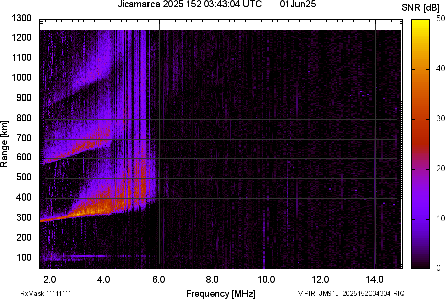Viewport: 445px width, 299px height.
Task: Click the 10.0 frequency tick label
Action: coord(266,280)
